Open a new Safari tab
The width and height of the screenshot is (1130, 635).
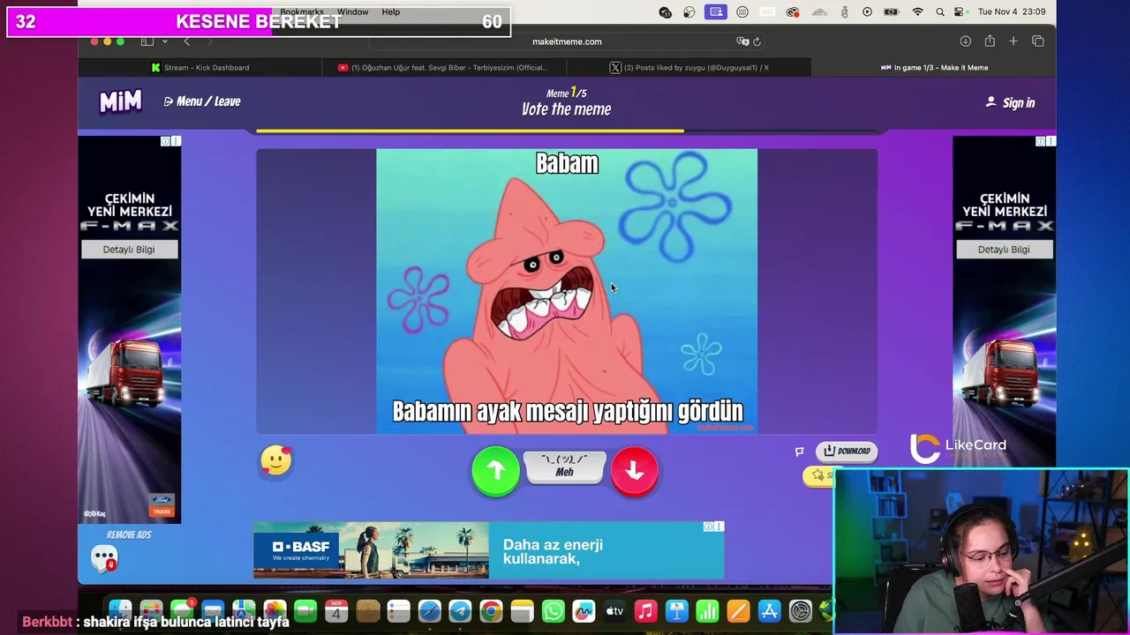point(1013,41)
